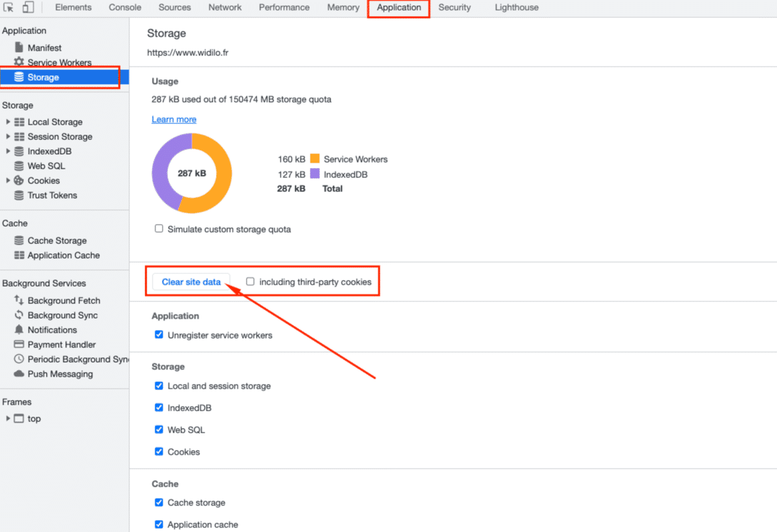Screen dimensions: 777x532
Task: Follow the Learn more link
Action: click(x=174, y=119)
